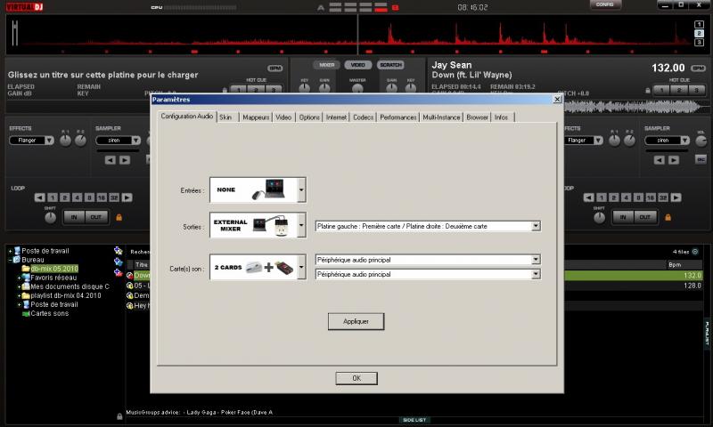Open the Infos tab

click(x=502, y=117)
